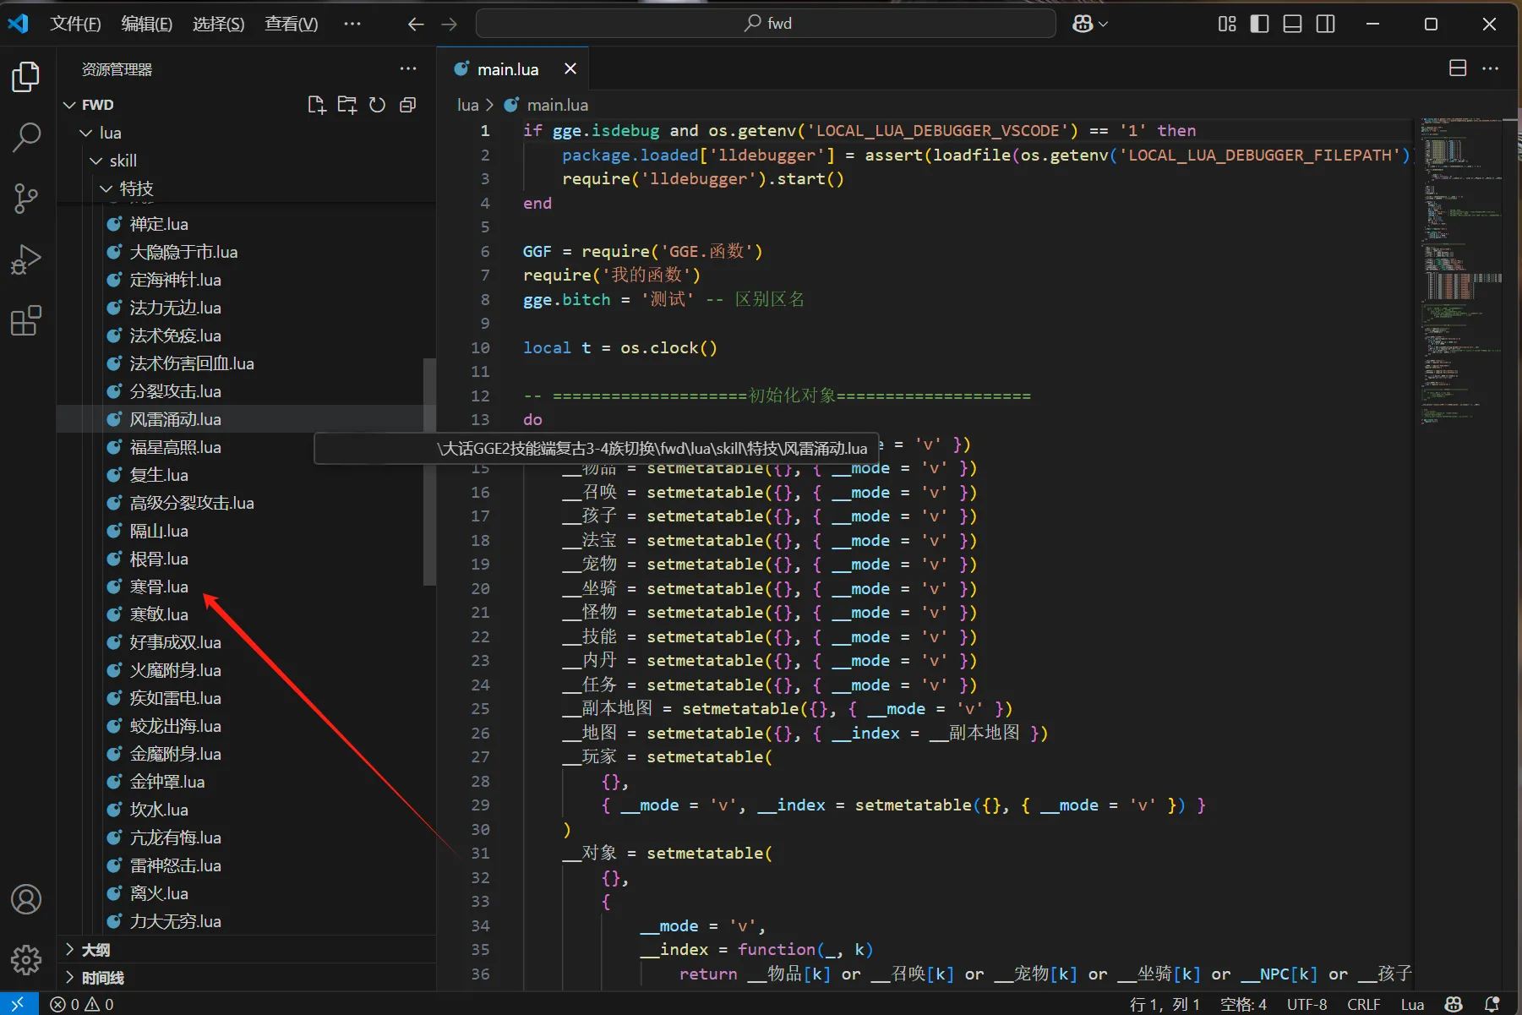Open the 查看(V) menu
Image resolution: width=1522 pixels, height=1015 pixels.
point(292,24)
